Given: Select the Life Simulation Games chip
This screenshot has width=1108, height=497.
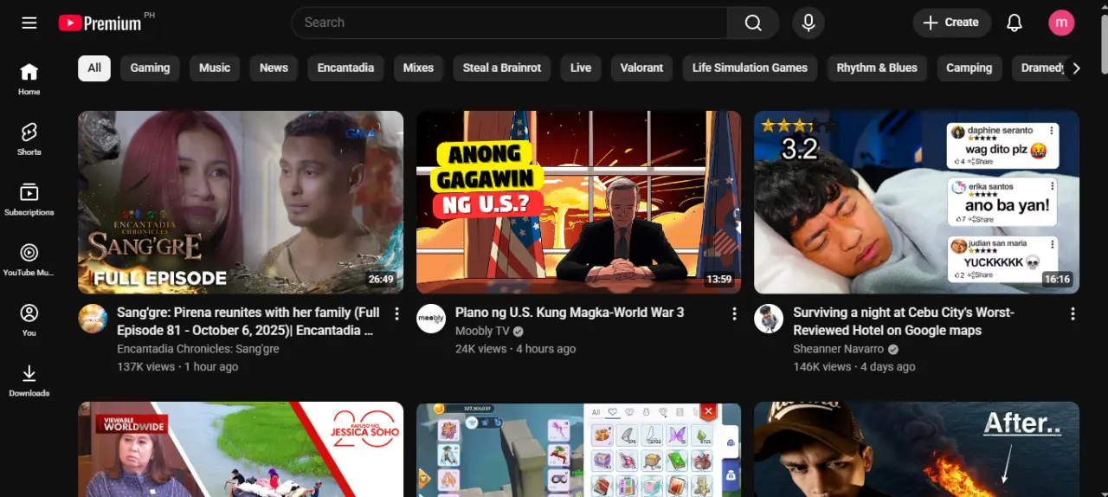Looking at the screenshot, I should click(750, 68).
